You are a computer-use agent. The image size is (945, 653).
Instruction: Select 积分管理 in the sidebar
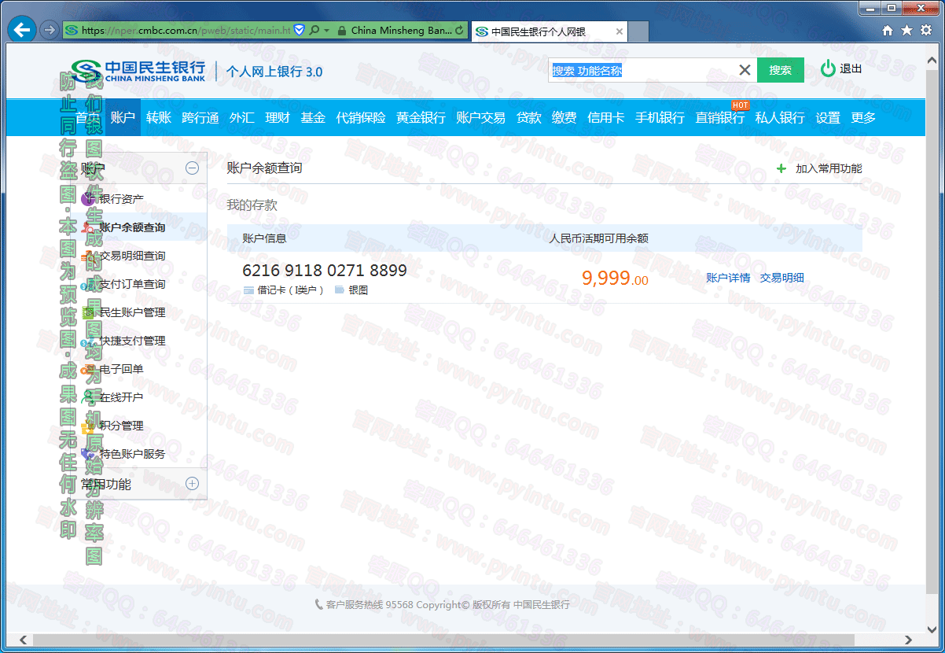pos(122,426)
